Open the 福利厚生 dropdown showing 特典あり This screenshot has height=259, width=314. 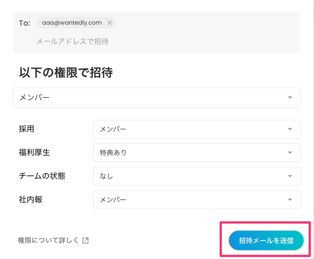[x=192, y=153]
